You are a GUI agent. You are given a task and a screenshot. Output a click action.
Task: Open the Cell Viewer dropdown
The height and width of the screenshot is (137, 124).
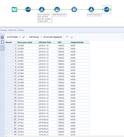(35, 37)
